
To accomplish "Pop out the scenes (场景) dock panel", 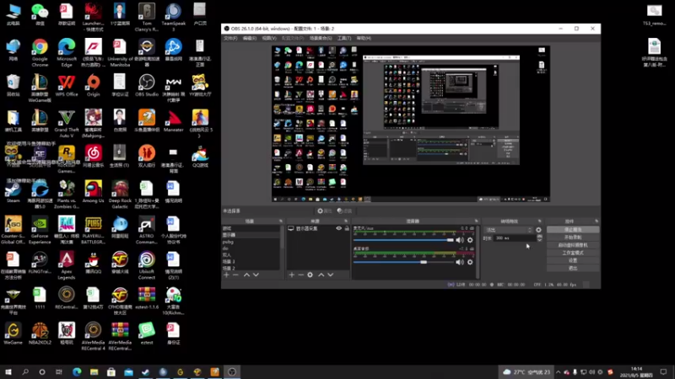I will coord(281,221).
